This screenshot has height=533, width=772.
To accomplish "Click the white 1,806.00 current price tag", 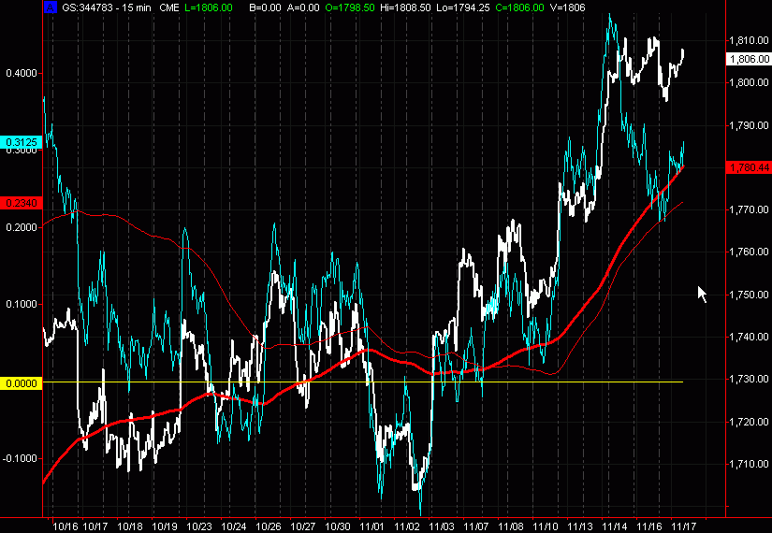I will click(x=749, y=59).
